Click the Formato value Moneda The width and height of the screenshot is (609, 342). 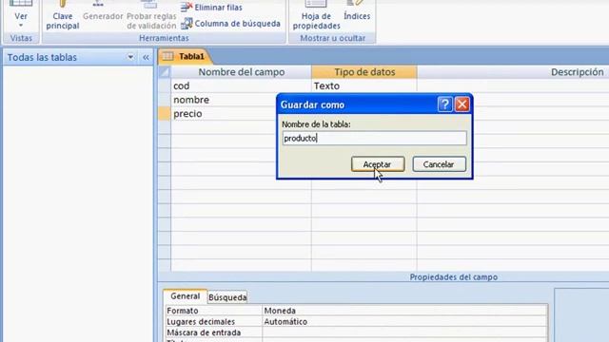click(x=404, y=311)
